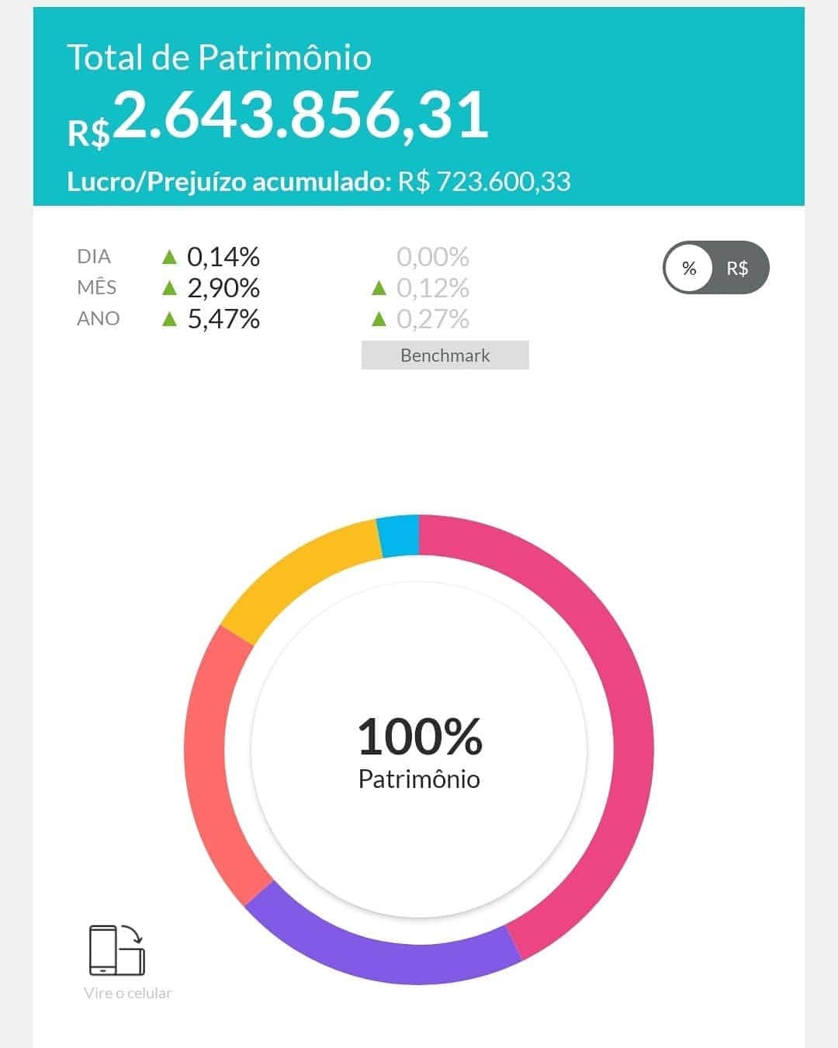Select the small blue chart segment
The image size is (838, 1048).
pos(399,536)
